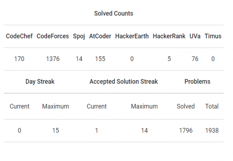Click the Solved problems value 1796

(186, 131)
